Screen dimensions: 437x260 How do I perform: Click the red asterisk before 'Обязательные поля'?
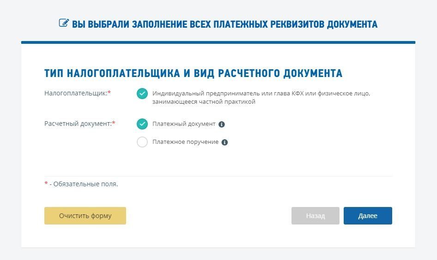46,183
